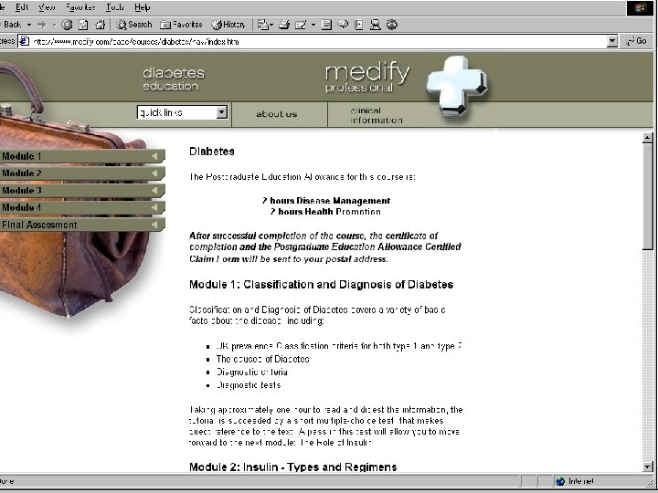658x493 pixels.
Task: Click the Print icon
Action: 284,25
